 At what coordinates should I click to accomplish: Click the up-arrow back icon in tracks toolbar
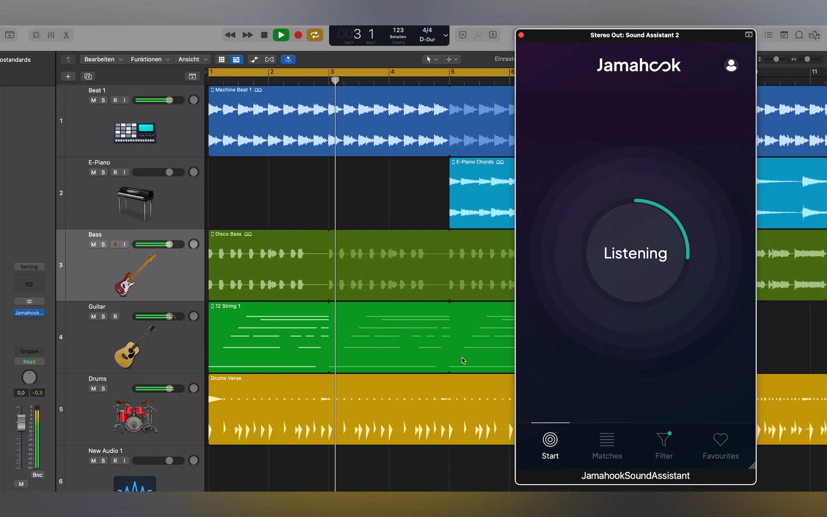click(68, 60)
